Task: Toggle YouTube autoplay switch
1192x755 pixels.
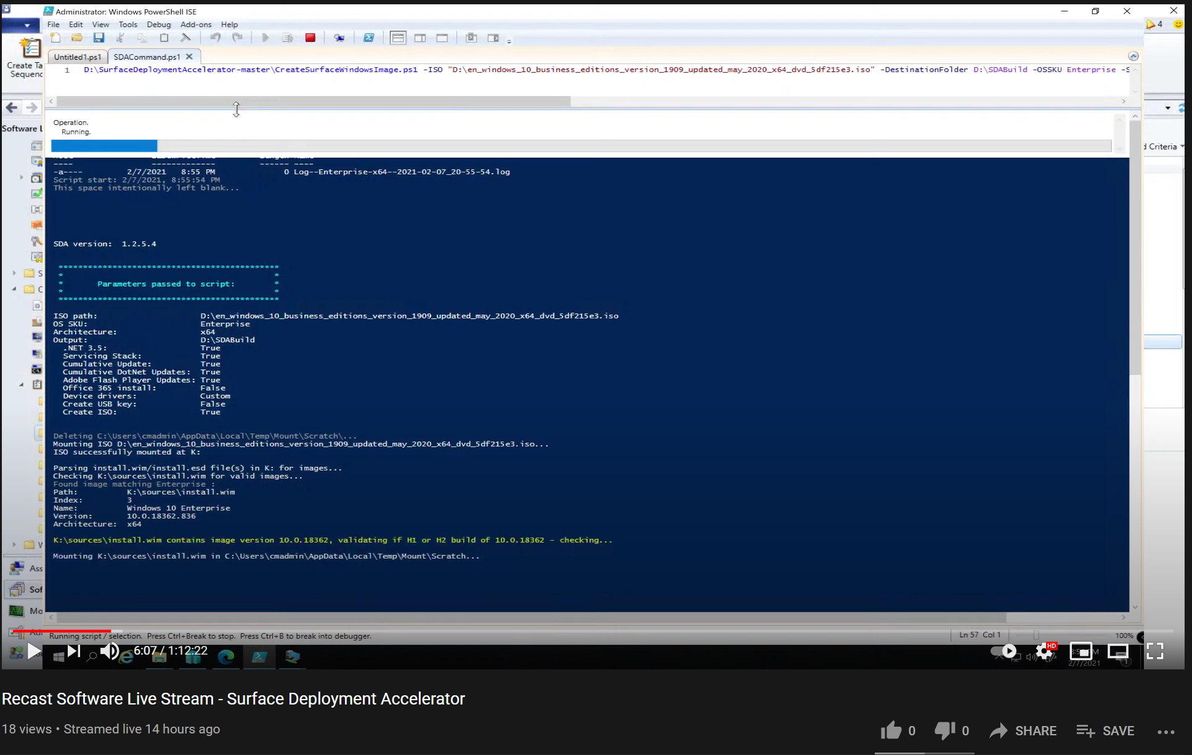Action: [x=1003, y=651]
